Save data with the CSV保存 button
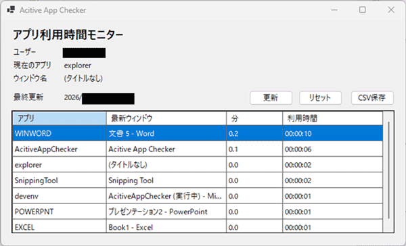 pyautogui.click(x=372, y=98)
